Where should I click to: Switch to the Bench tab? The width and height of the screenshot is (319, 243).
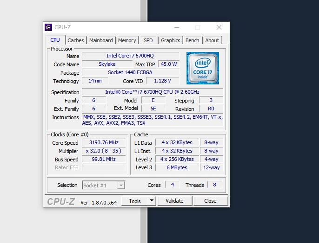point(192,40)
